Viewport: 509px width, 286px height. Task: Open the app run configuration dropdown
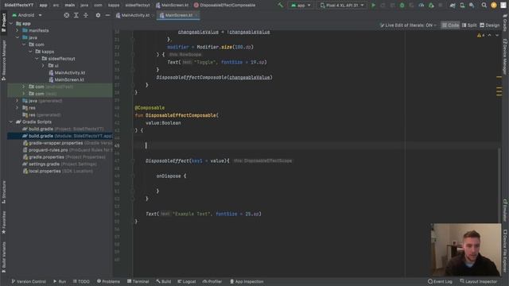click(x=301, y=6)
